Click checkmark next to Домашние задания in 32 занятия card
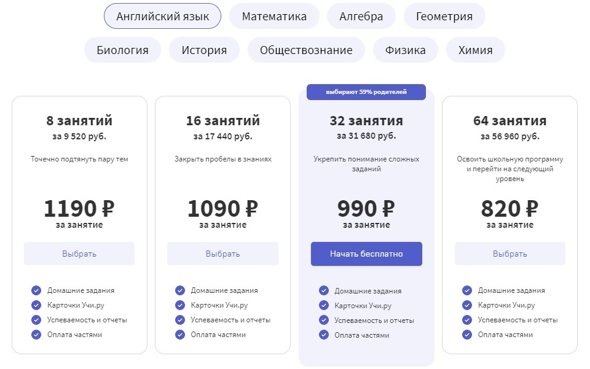The height and width of the screenshot is (369, 590). (324, 290)
